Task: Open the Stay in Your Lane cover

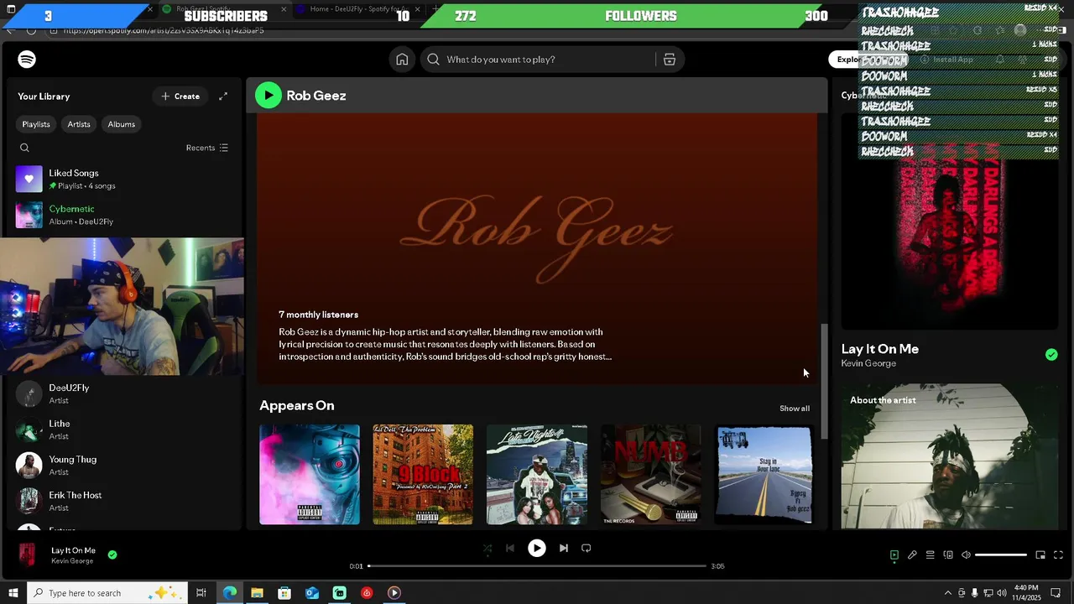Action: point(764,475)
